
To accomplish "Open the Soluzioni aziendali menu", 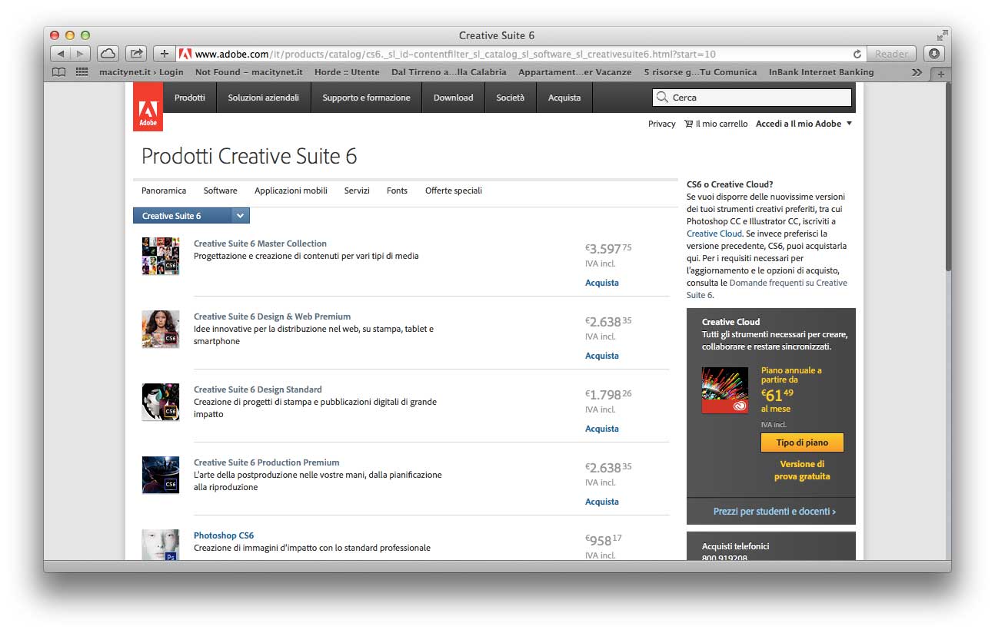I will click(x=264, y=98).
